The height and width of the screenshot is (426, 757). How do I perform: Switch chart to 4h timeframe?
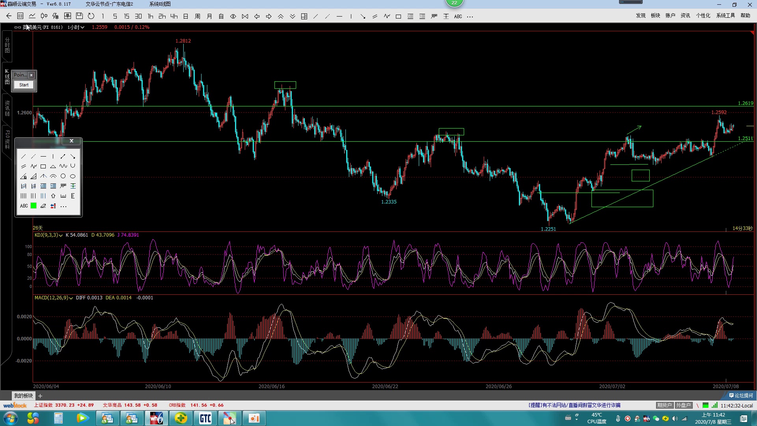[x=174, y=16]
